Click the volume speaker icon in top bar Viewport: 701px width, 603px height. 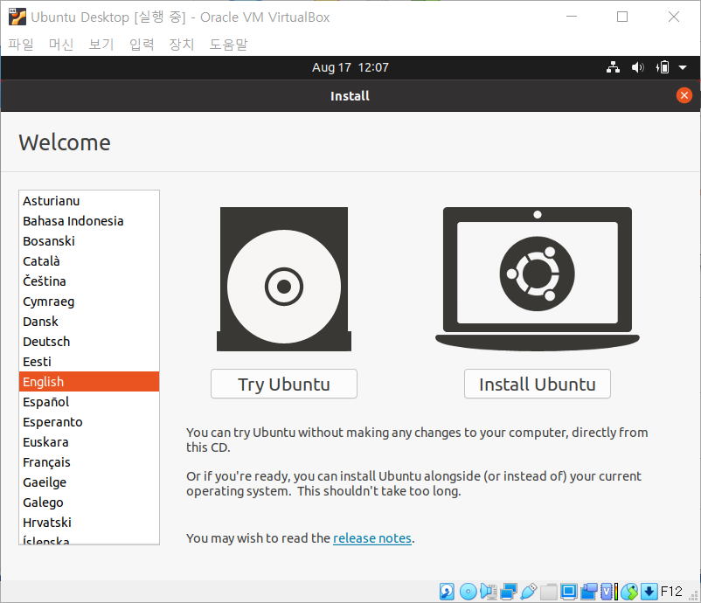(x=637, y=67)
